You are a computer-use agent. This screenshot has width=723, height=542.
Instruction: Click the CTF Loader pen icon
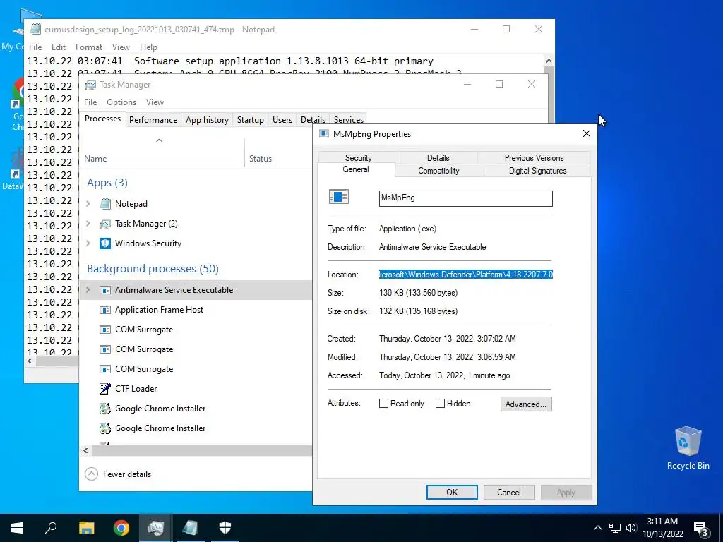pos(105,389)
